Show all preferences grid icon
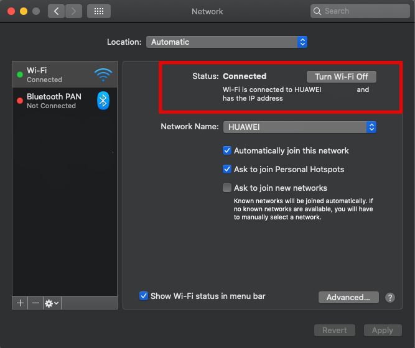 [99, 11]
